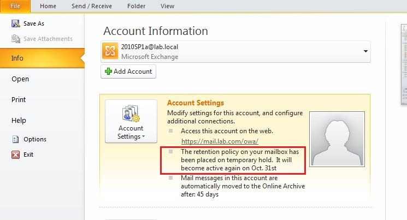
Task: Click the user profile photo placeholder
Action: 337,139
